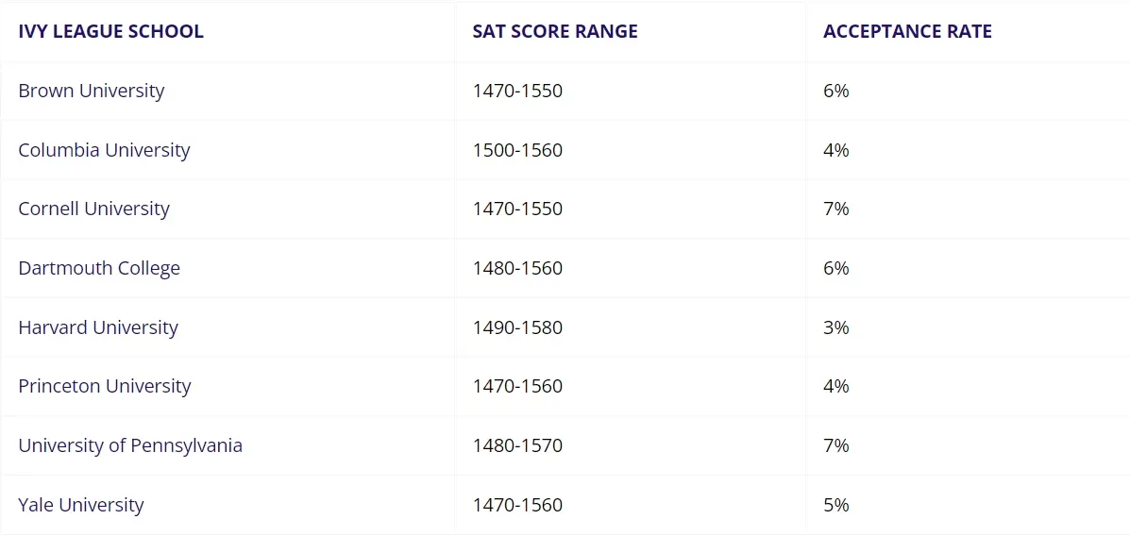The image size is (1130, 536).
Task: Select Dartmouth's SAT range 1480-1560
Action: click(517, 268)
